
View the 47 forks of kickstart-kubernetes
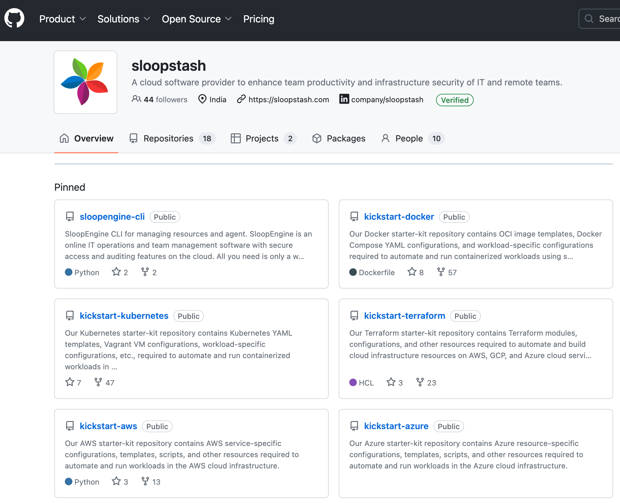tap(104, 382)
